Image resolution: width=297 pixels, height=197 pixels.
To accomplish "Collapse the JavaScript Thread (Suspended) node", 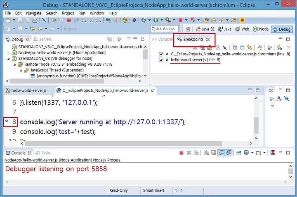I will click(21, 71).
